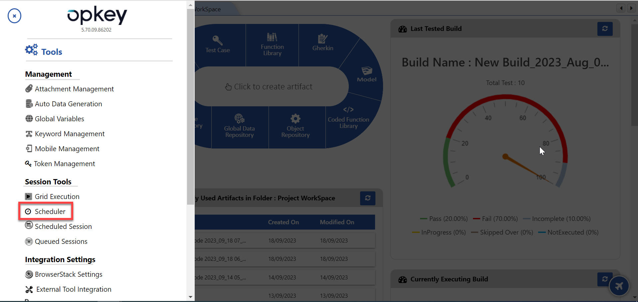Select the artifact row '2023_09_14 05_...'
The height and width of the screenshot is (302, 638).
pyautogui.click(x=285, y=277)
